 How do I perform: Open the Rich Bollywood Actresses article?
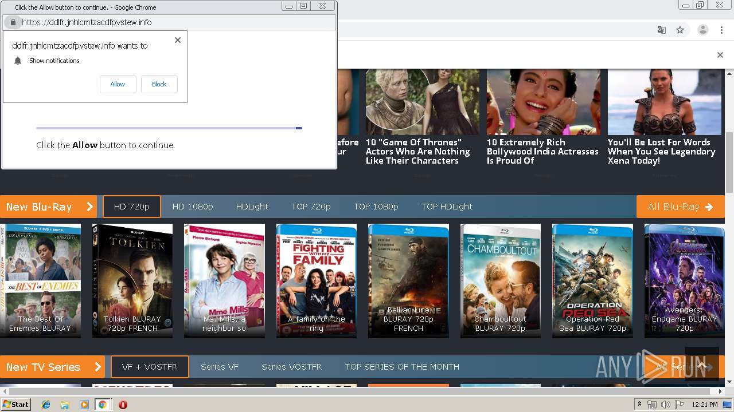tap(542, 152)
